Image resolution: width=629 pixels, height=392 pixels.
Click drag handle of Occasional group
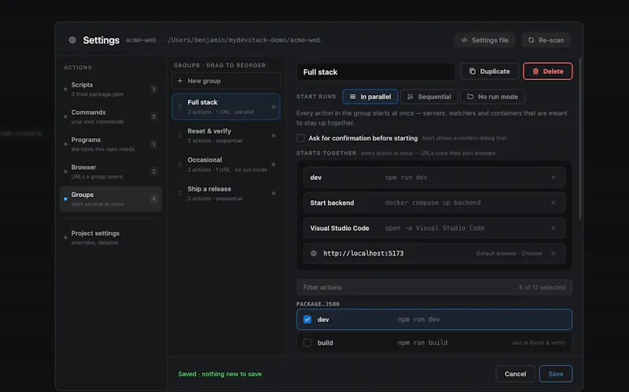180,164
